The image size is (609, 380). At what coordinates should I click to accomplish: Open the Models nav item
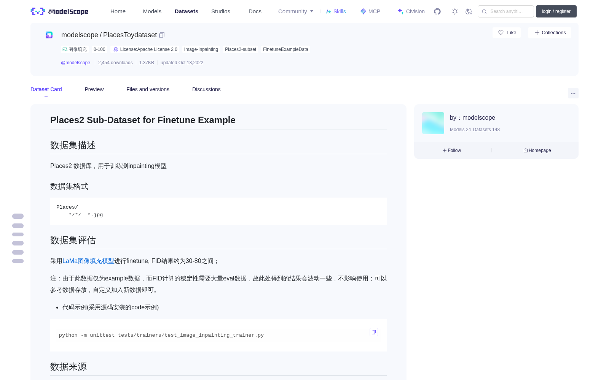pyautogui.click(x=152, y=11)
